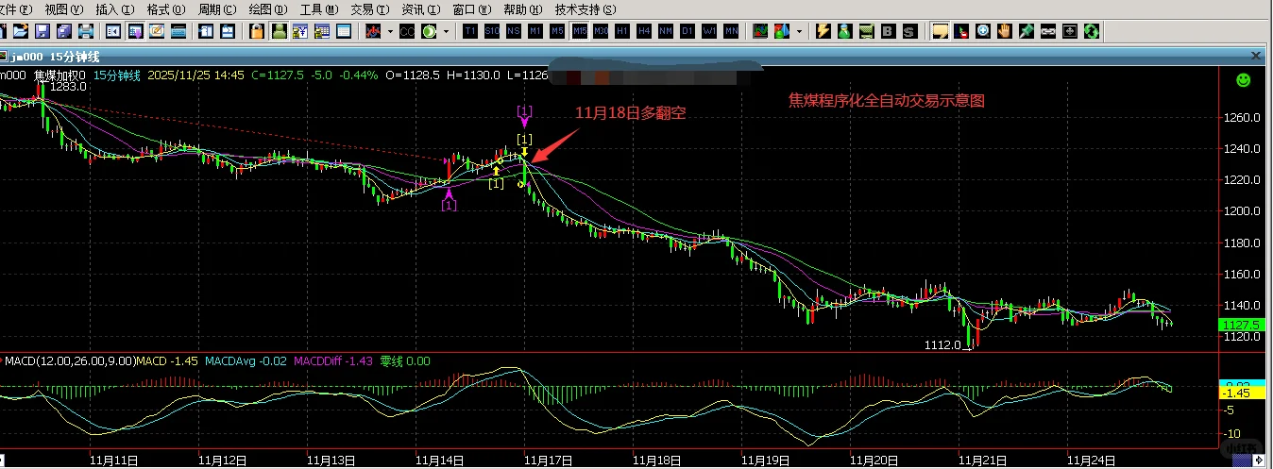Open the 绘图(D) menu
The height and width of the screenshot is (469, 1273).
click(x=267, y=9)
